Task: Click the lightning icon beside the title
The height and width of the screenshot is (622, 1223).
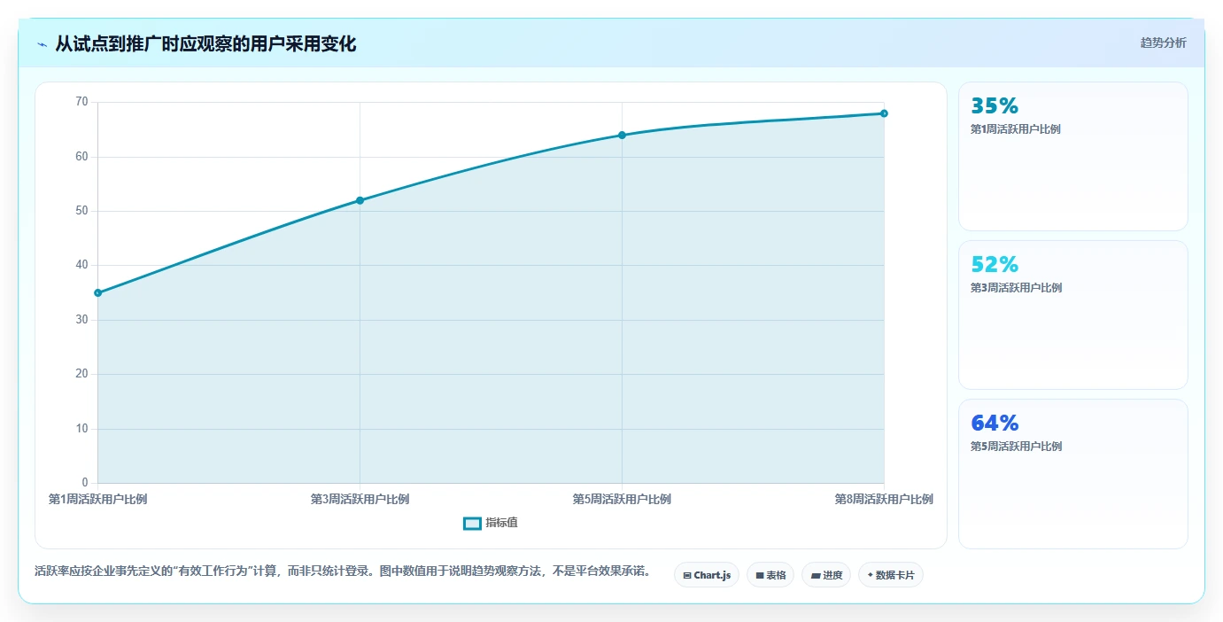Action: coord(42,44)
